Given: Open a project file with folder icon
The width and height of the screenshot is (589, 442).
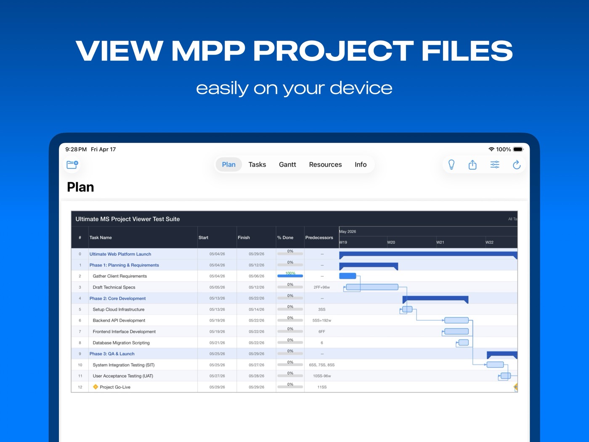Looking at the screenshot, I should (72, 164).
